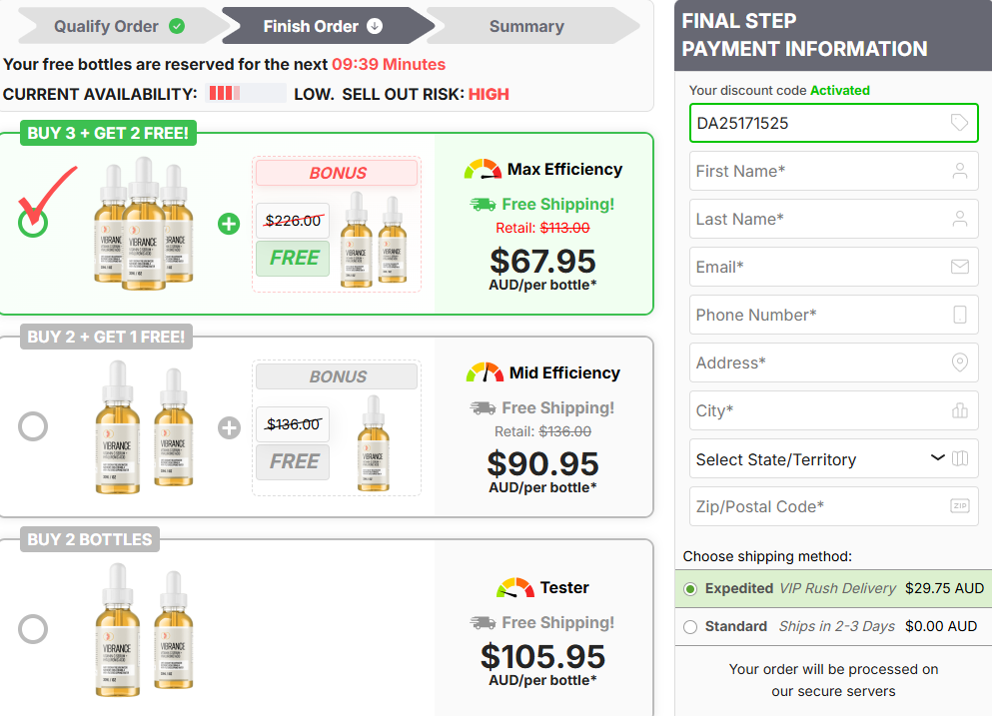The image size is (992, 716).
Task: Open the Select State/Territory dropdown
Action: click(x=833, y=458)
